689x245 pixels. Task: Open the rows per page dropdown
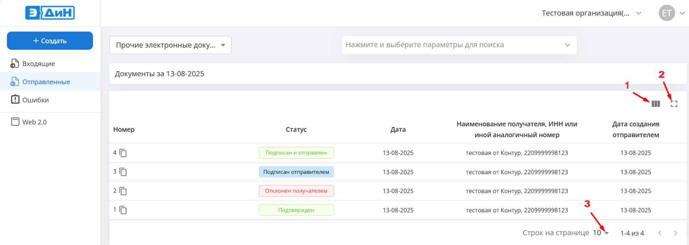click(x=601, y=233)
